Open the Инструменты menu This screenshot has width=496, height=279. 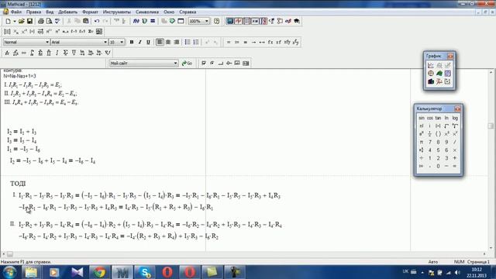[x=117, y=12]
